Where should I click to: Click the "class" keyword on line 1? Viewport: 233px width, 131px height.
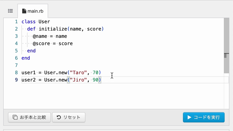tap(28, 22)
